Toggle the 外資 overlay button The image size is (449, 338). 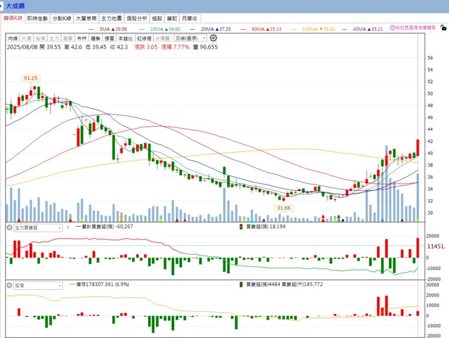tap(27, 38)
